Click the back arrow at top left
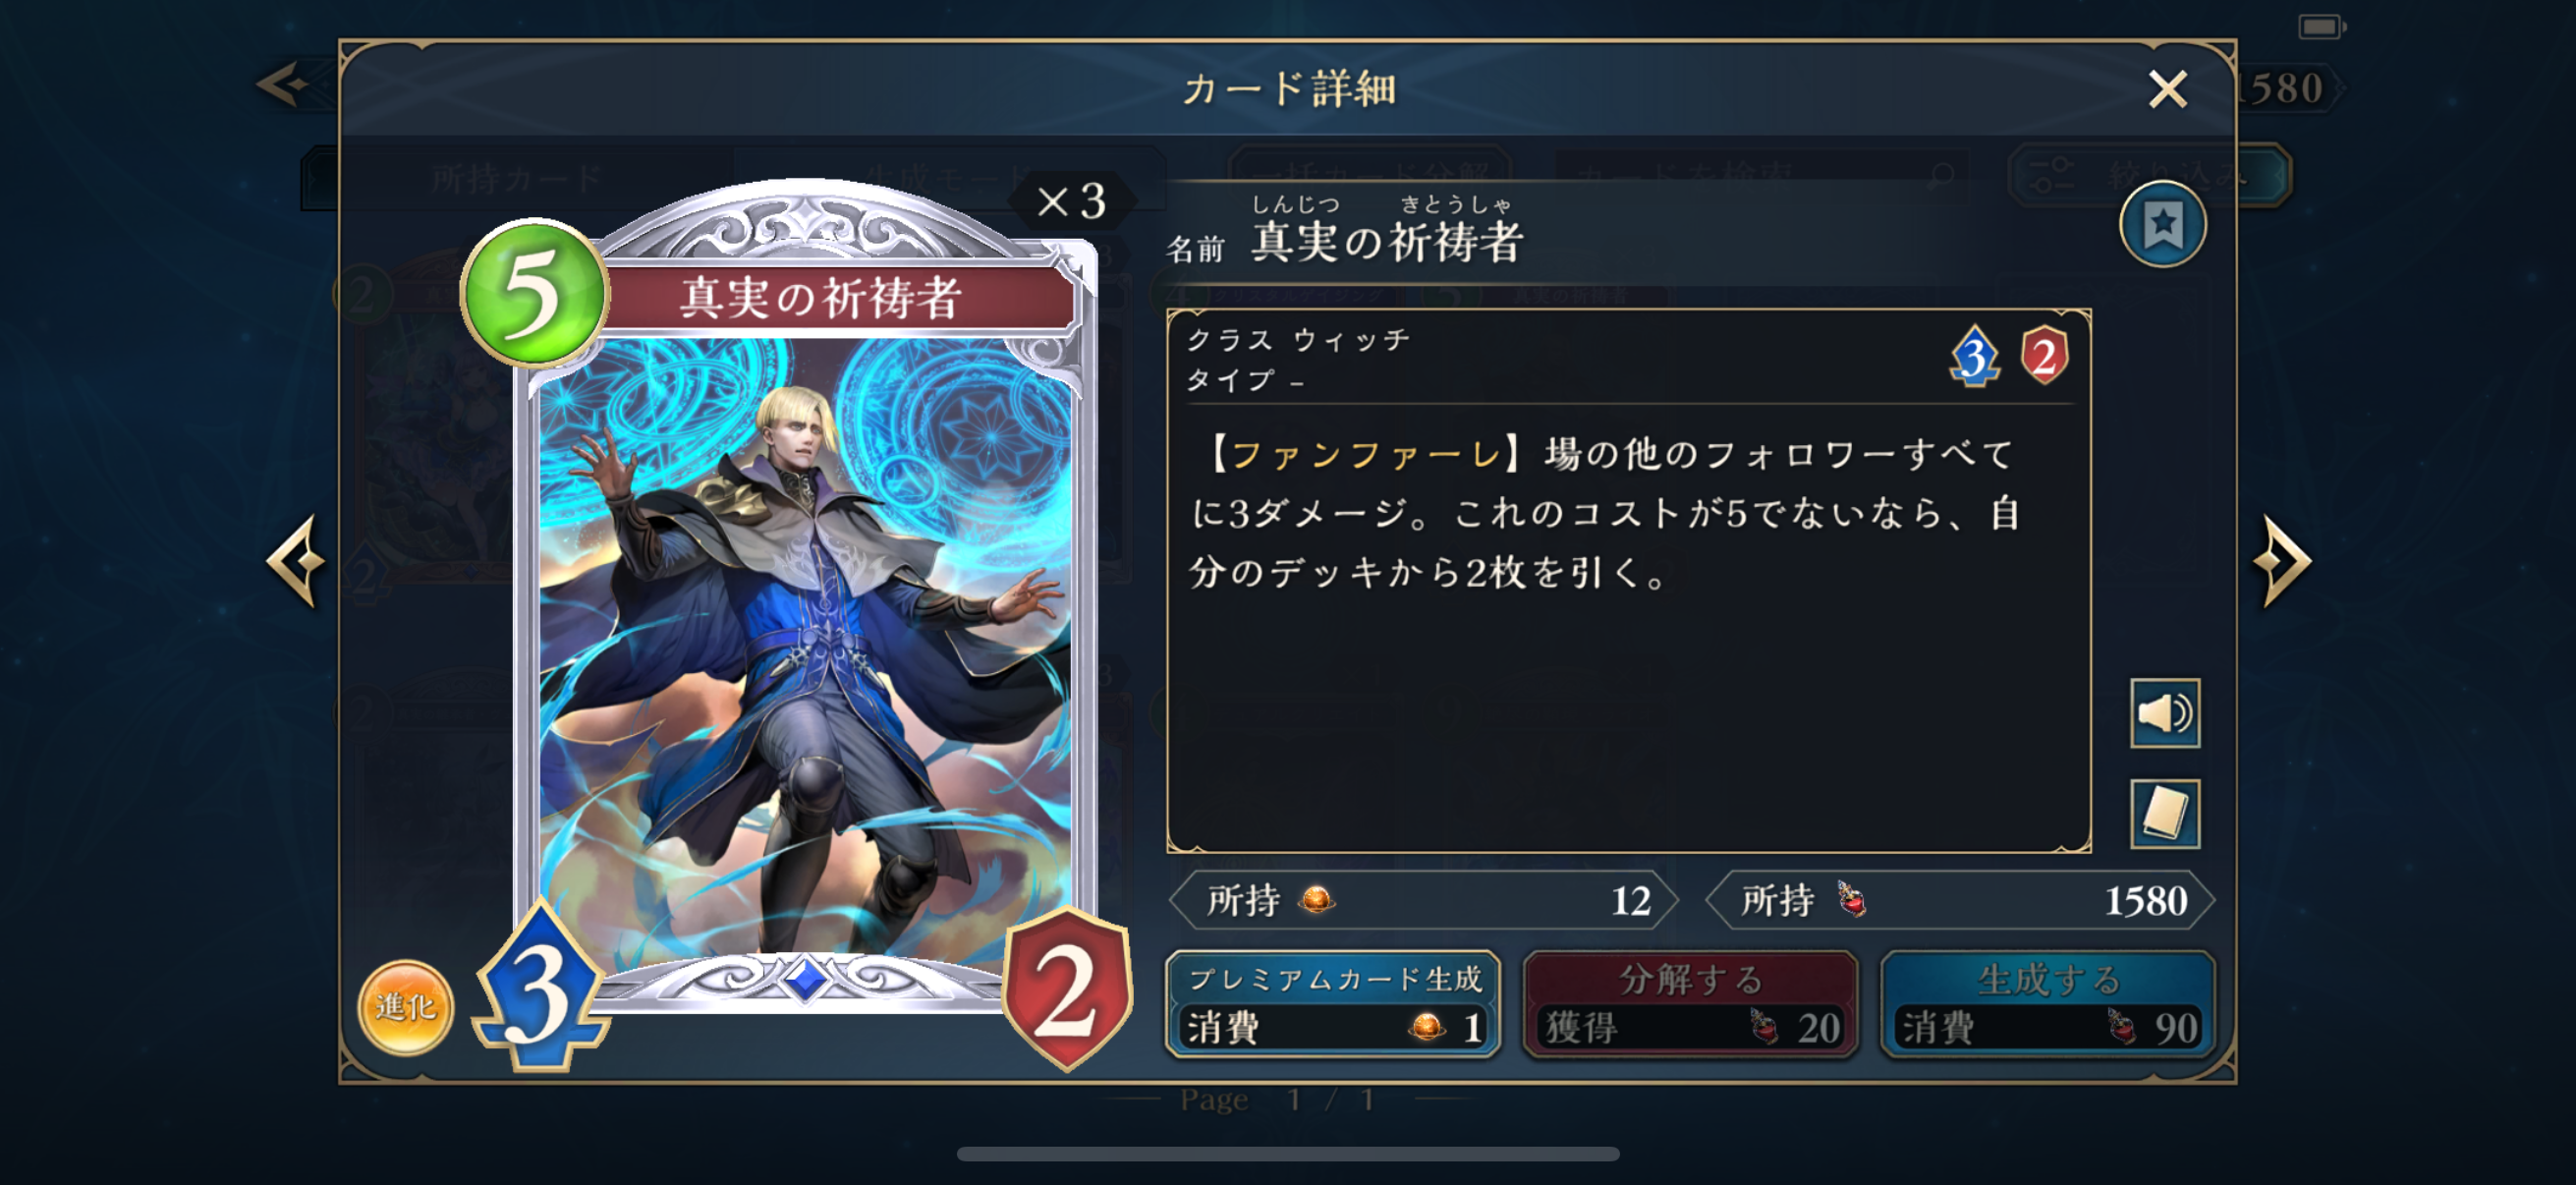 tap(284, 85)
